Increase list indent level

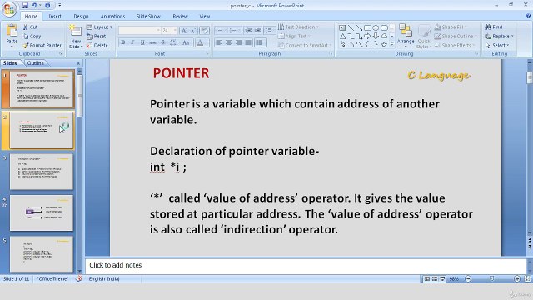pyautogui.click(x=257, y=30)
